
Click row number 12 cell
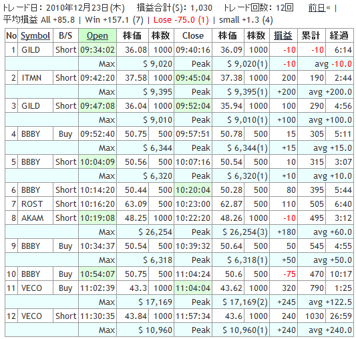[x=11, y=316]
